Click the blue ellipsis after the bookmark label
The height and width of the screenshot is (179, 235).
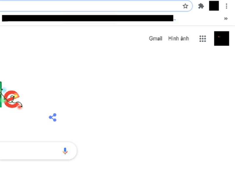tap(174, 19)
